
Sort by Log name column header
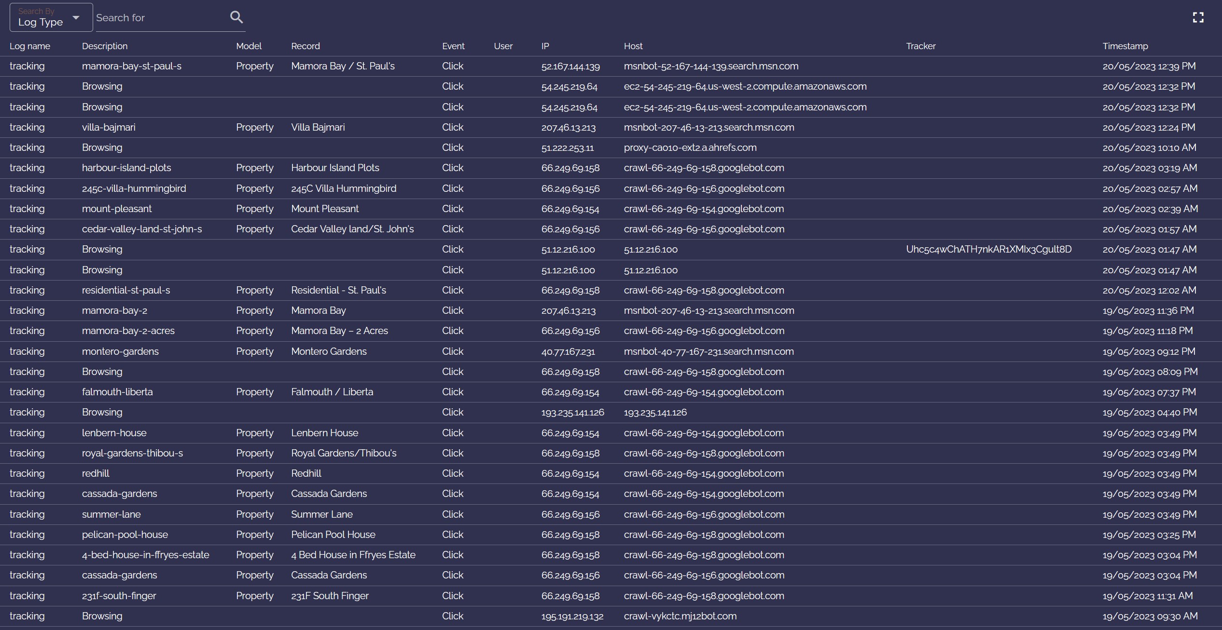point(30,46)
